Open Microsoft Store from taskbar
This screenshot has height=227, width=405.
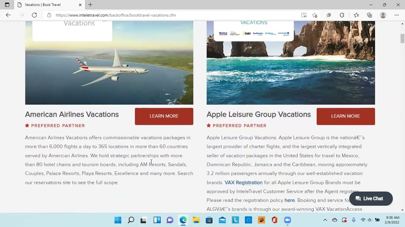point(209,220)
